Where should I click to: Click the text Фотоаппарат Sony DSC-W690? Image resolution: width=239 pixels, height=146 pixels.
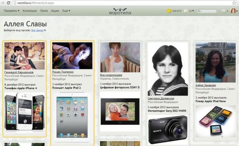(x=167, y=111)
